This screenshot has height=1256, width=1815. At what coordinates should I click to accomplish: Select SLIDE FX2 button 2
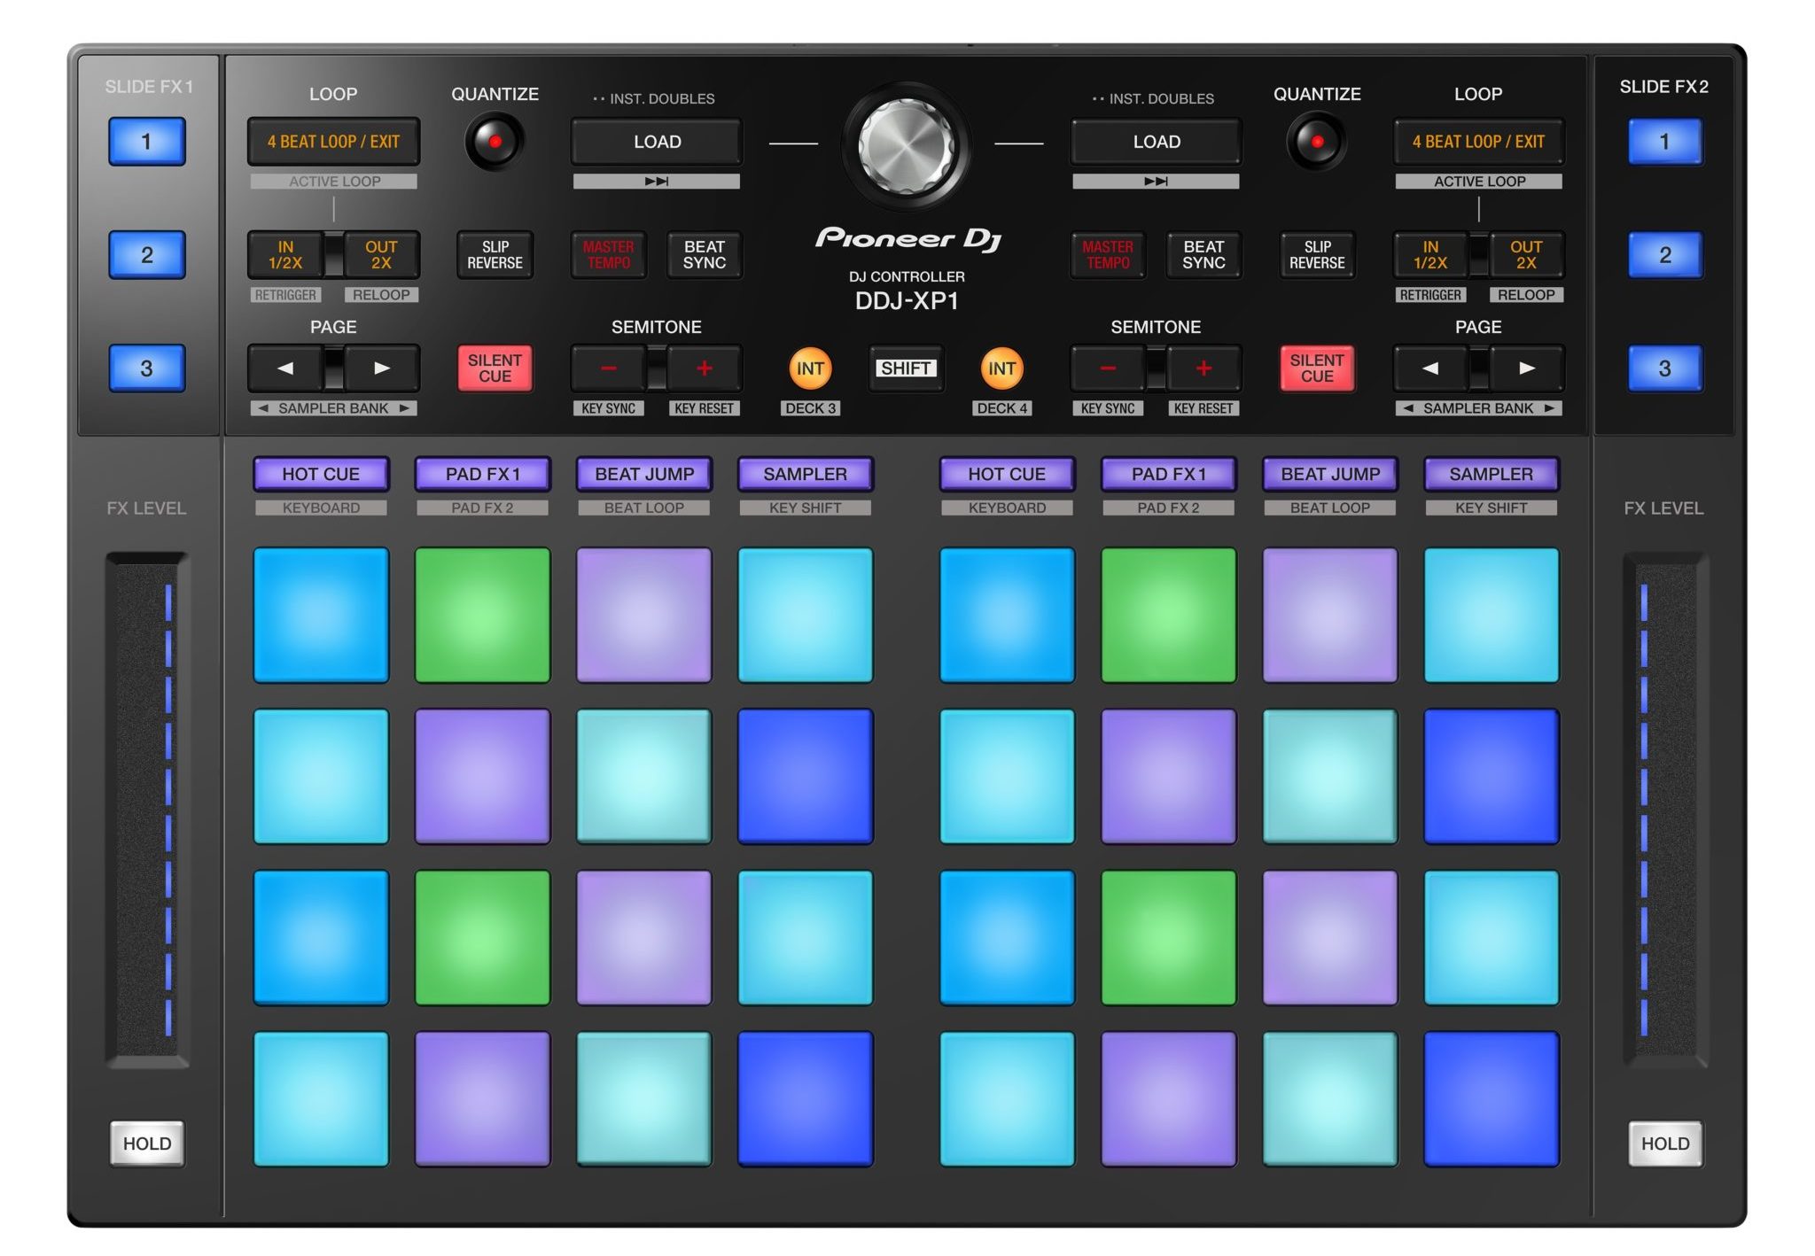pos(1664,255)
